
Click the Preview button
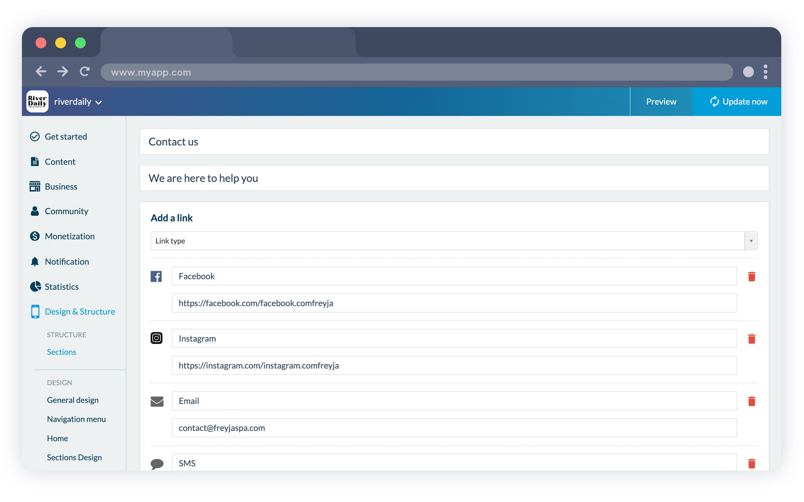click(661, 102)
